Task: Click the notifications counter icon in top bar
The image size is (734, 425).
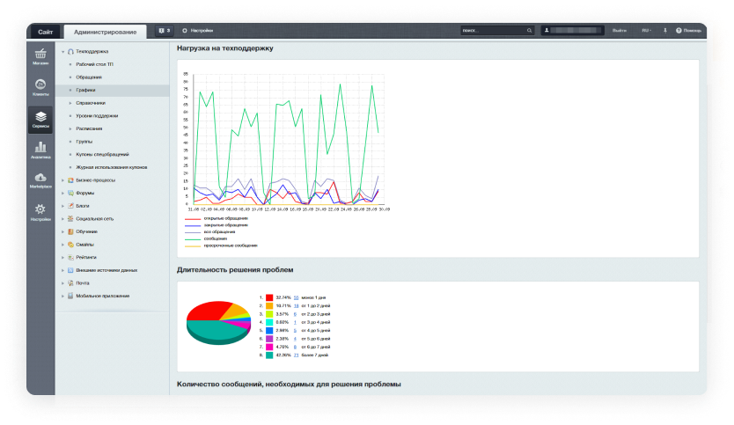Action: click(x=163, y=31)
